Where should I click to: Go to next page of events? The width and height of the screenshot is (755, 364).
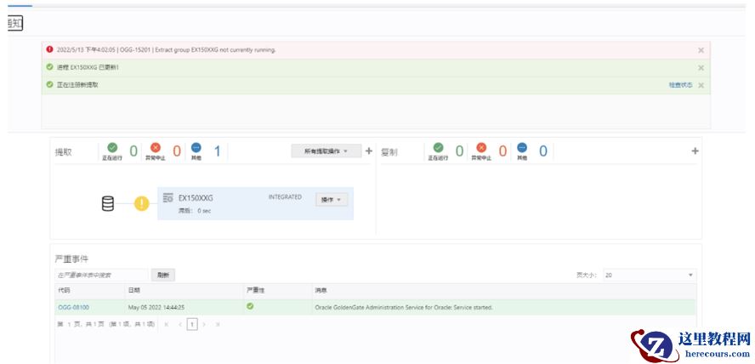tap(204, 325)
